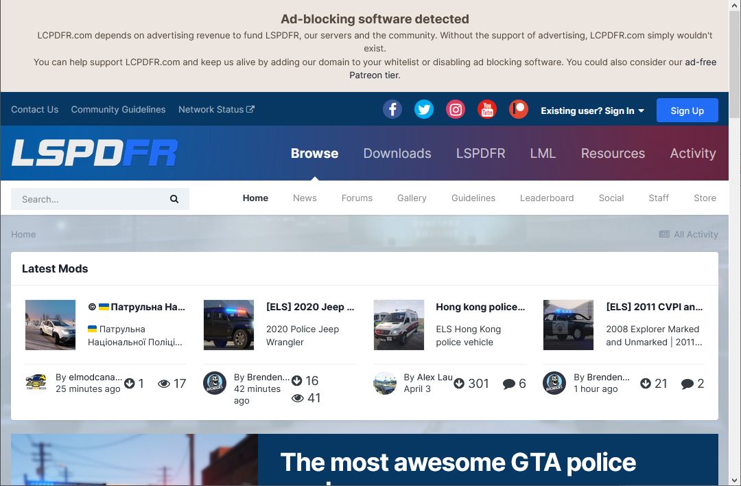The width and height of the screenshot is (741, 486).
Task: Select the Forums sub-navigation tab
Action: [x=357, y=198]
